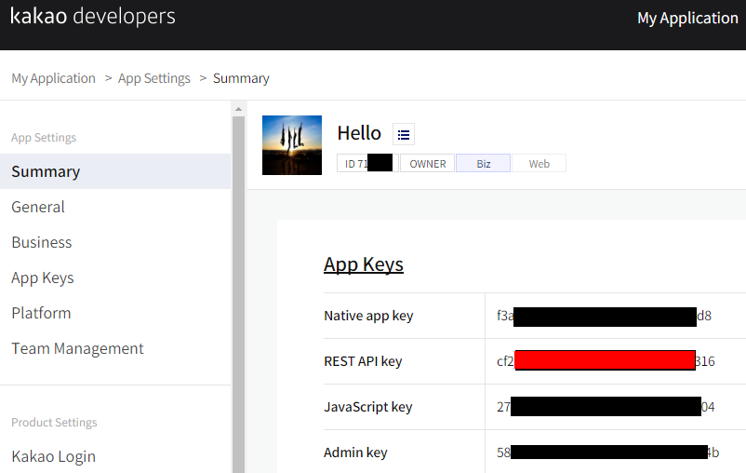Click the Native app key value
The image size is (746, 473).
(605, 316)
